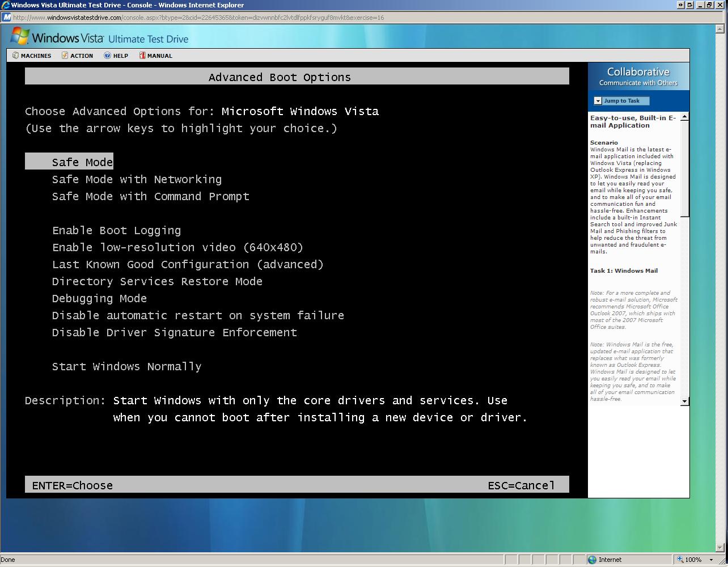This screenshot has height=567, width=728.
Task: Click the Ultimate Test Drive title text
Action: point(148,39)
